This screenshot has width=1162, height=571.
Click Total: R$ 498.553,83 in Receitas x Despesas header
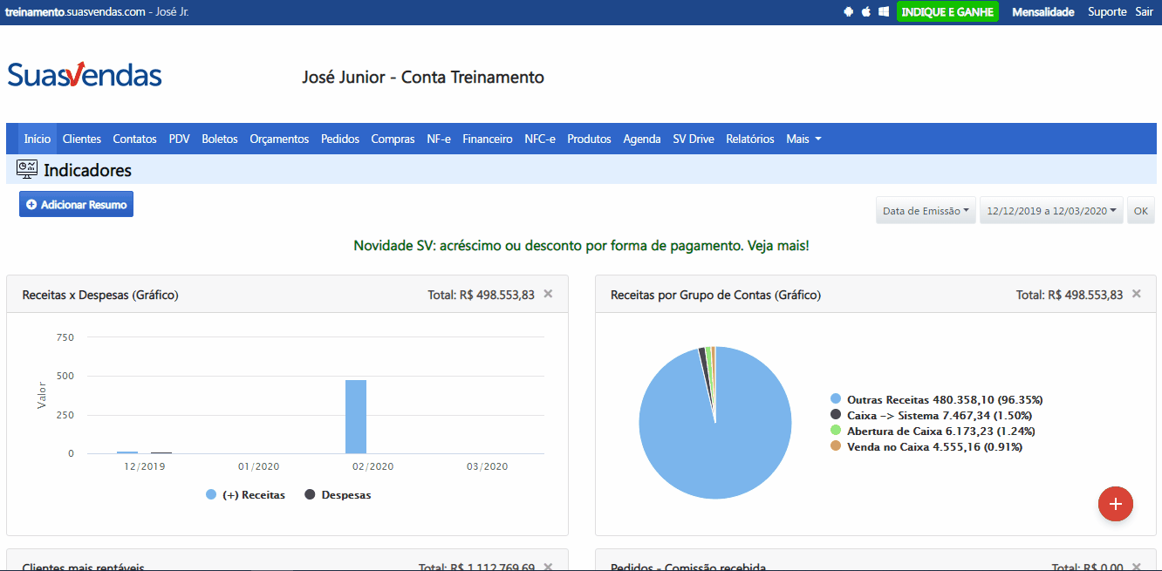[482, 295]
